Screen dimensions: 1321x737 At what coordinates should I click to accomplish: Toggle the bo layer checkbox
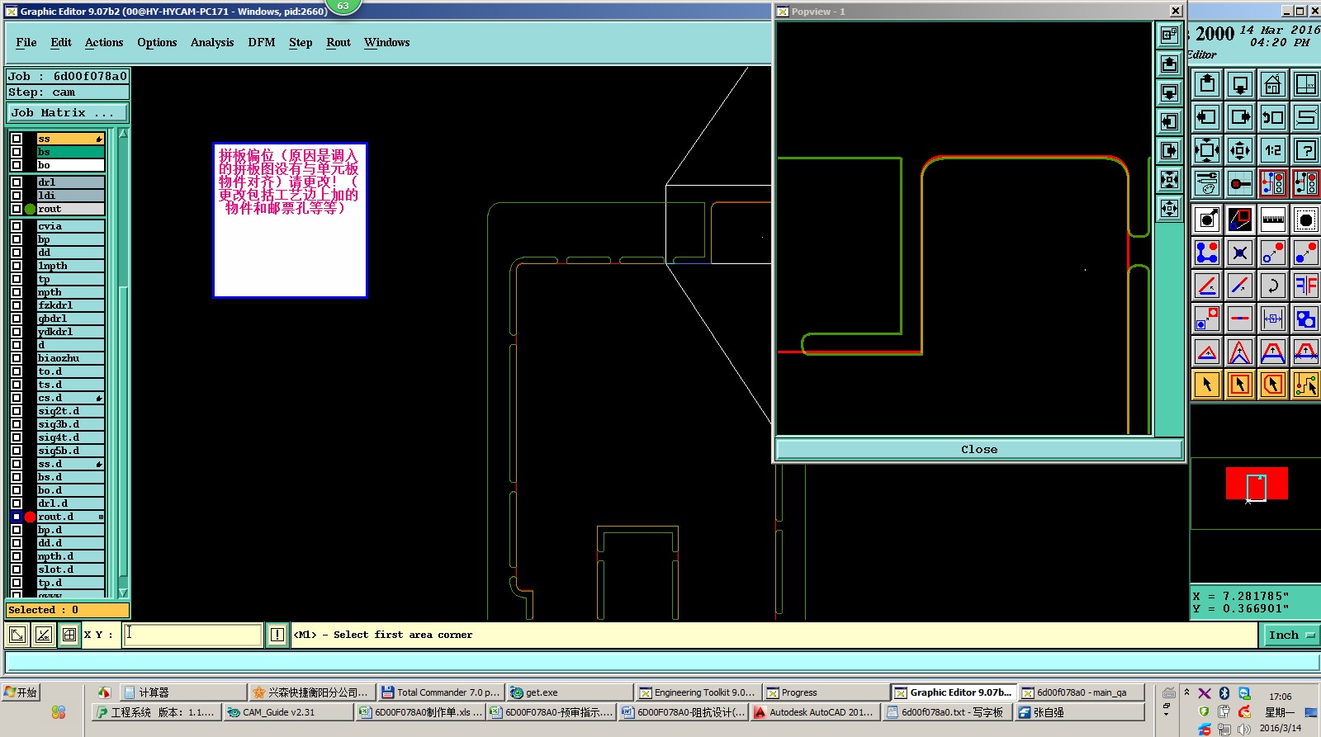point(17,165)
